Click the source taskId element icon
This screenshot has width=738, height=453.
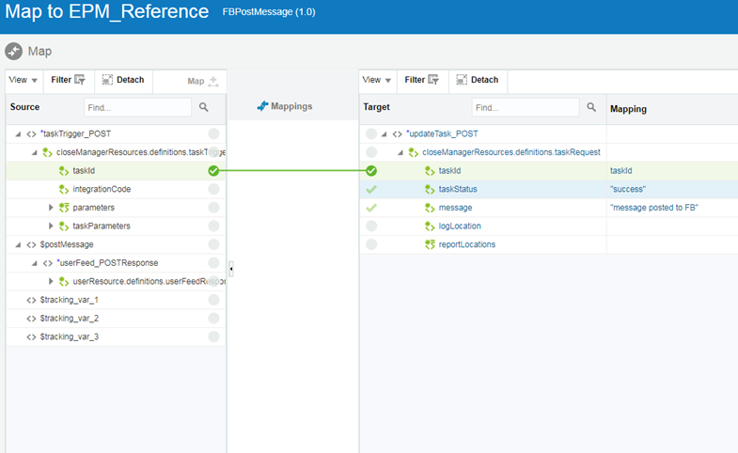pyautogui.click(x=64, y=171)
